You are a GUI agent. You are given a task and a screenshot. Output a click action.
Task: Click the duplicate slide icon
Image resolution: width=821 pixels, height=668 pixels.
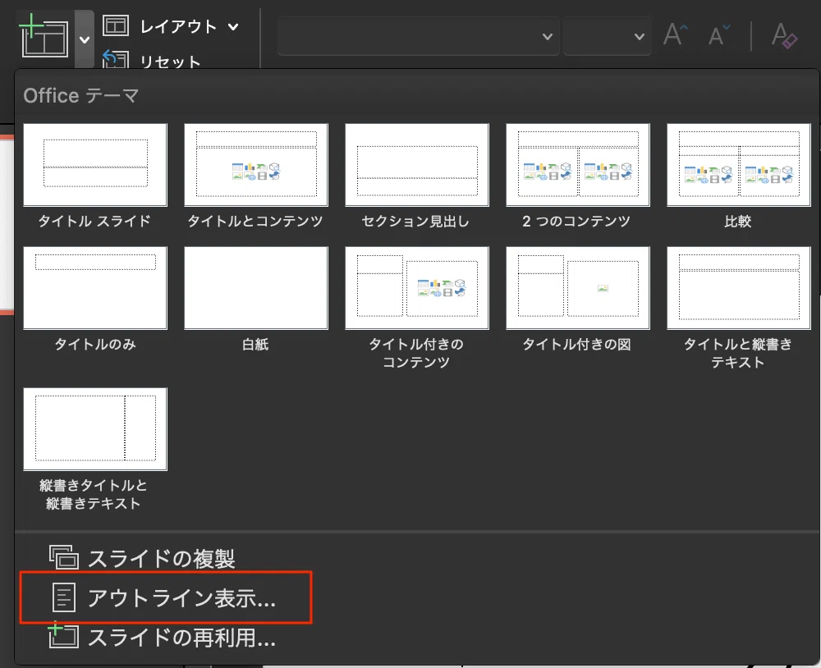[x=64, y=557]
